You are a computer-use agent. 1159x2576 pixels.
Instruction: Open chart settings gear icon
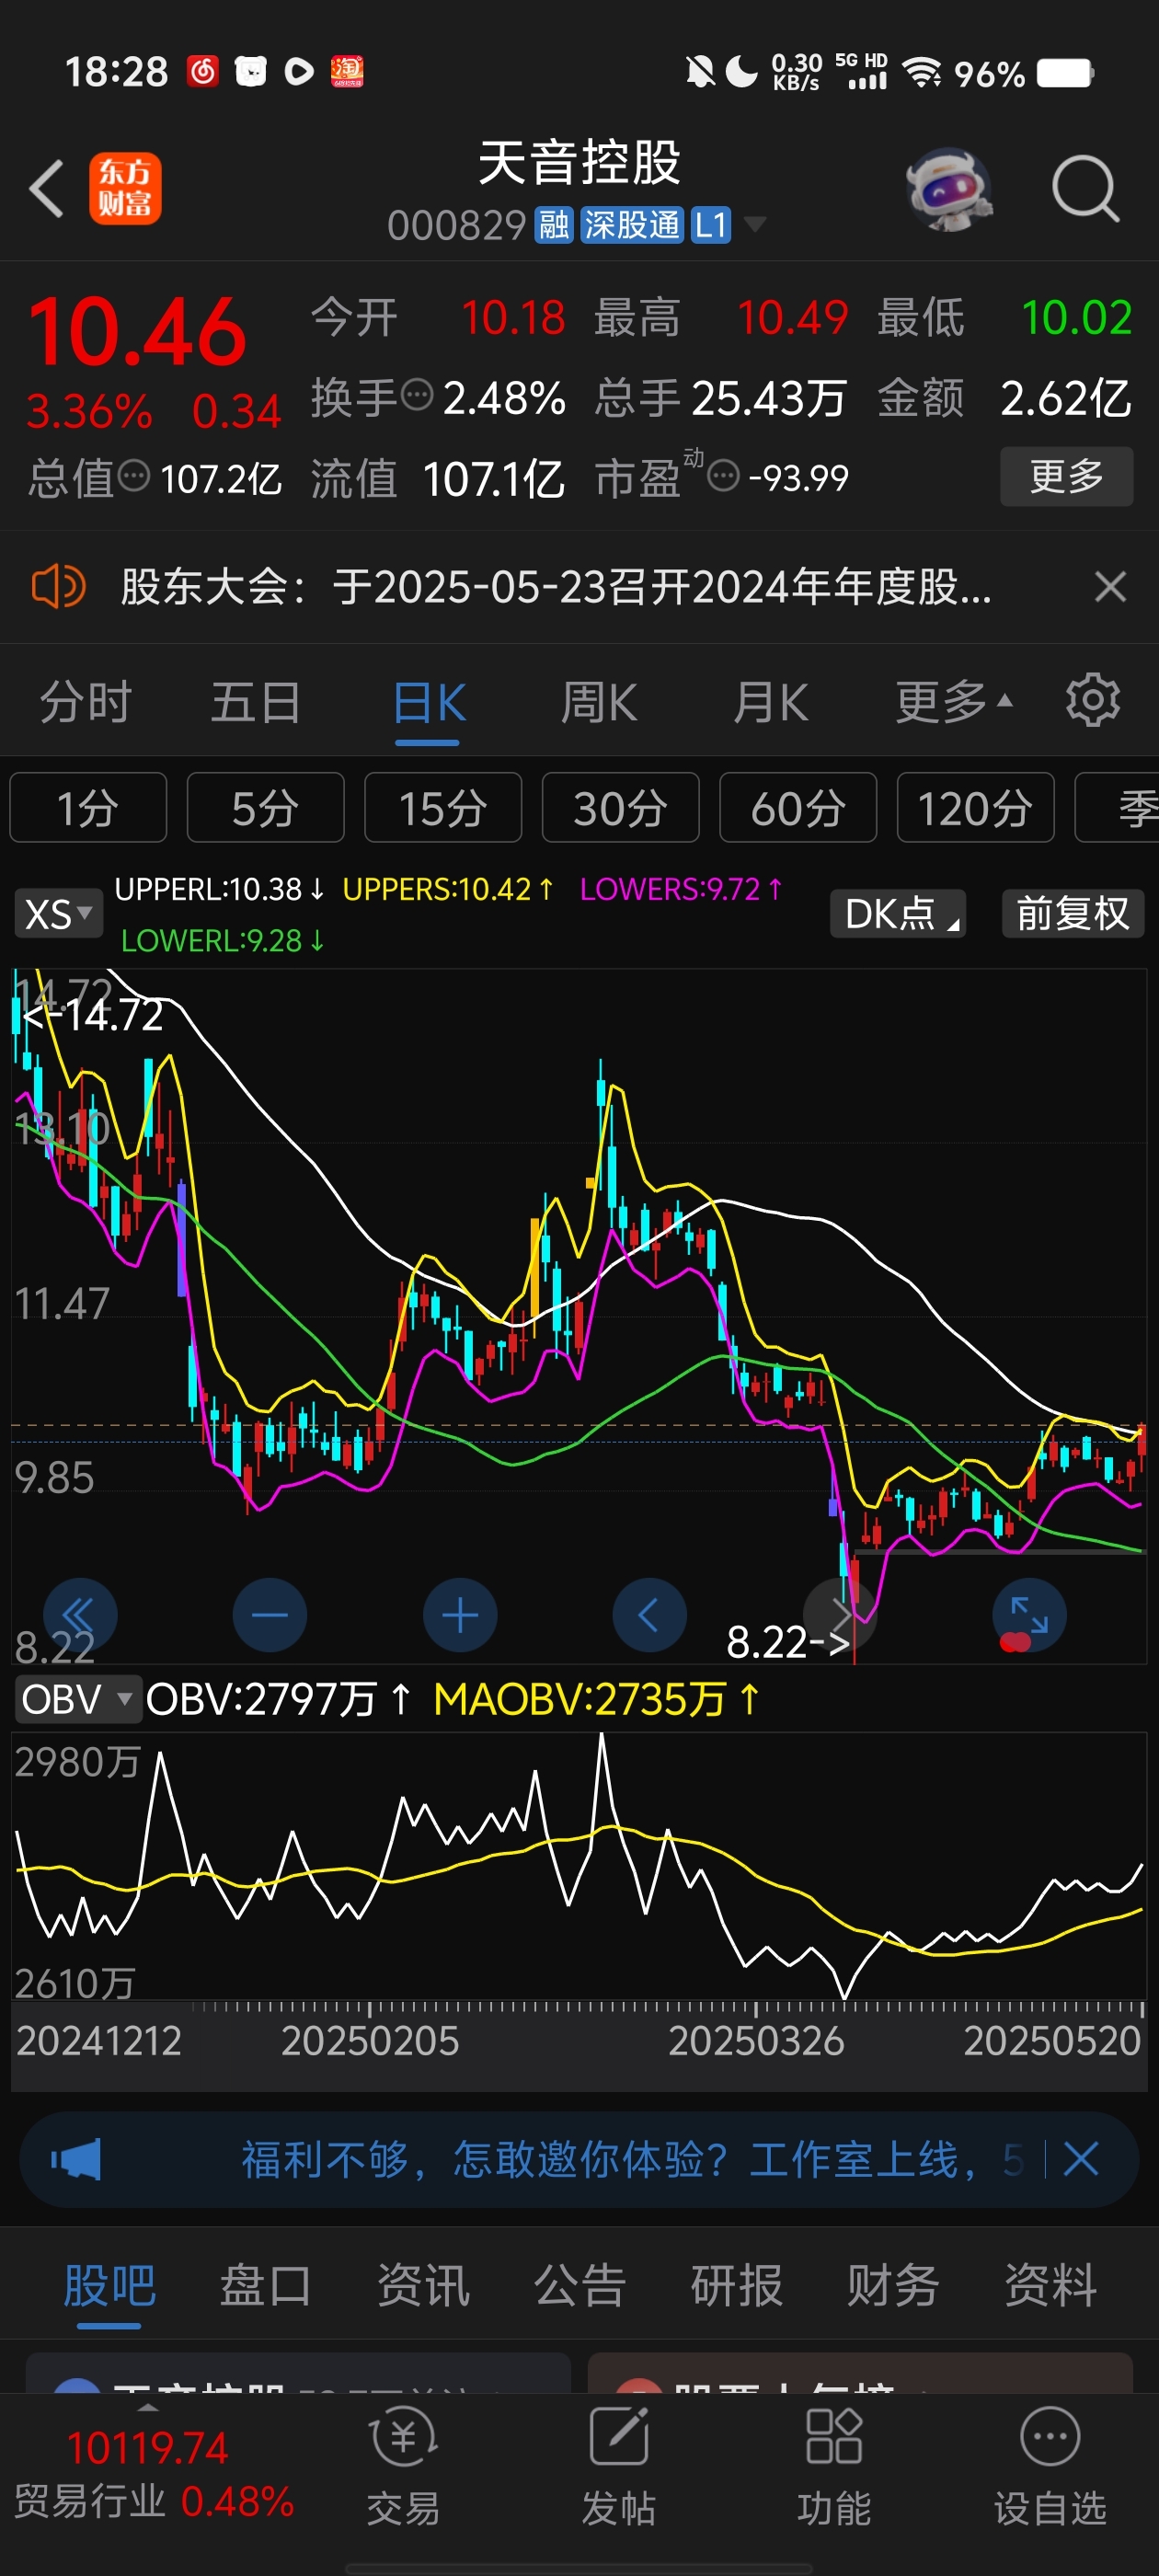(x=1092, y=700)
